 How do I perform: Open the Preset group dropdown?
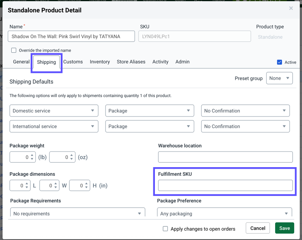pyautogui.click(x=279, y=78)
